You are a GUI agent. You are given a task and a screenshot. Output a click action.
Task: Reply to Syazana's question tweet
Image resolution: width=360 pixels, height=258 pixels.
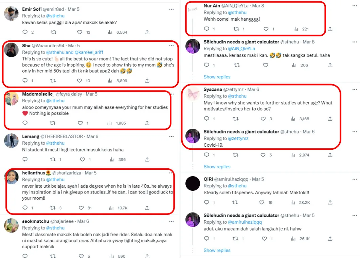click(x=206, y=119)
